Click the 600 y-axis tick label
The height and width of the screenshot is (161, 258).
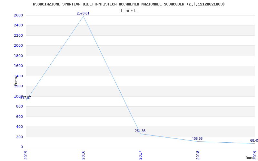coord(19,117)
